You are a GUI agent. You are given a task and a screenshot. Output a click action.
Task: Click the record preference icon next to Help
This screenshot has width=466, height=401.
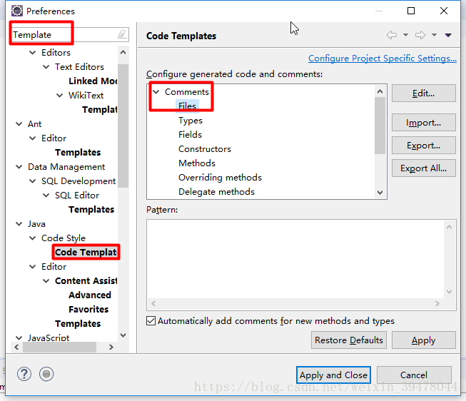[46, 374]
